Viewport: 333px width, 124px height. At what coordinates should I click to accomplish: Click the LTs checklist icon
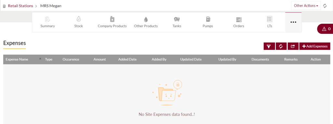(270, 19)
